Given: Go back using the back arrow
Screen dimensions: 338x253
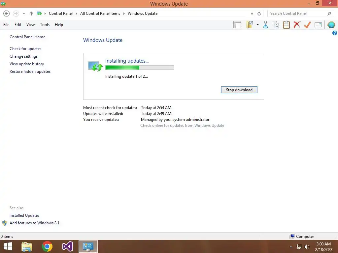Looking at the screenshot, I should 7,14.
